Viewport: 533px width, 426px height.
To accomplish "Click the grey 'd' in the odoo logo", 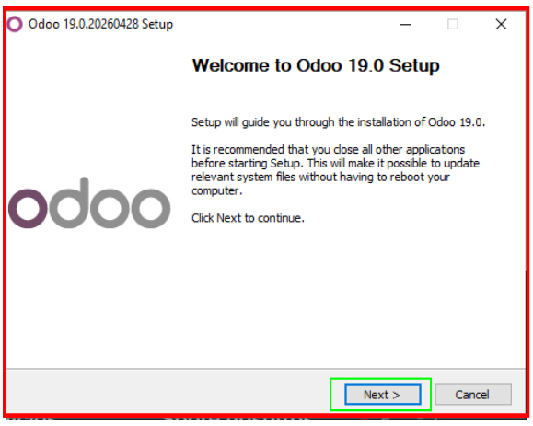I will pos(69,202).
